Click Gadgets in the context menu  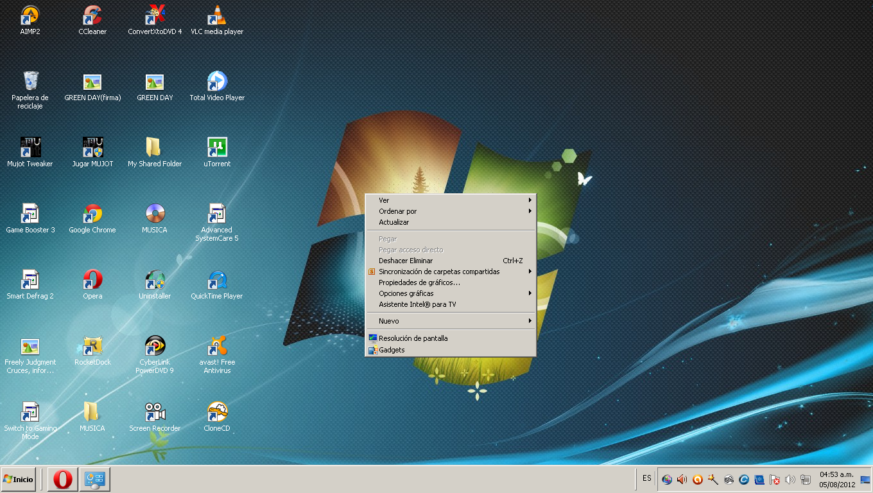tap(392, 350)
